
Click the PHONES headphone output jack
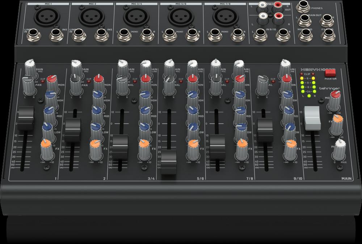(303, 7)
